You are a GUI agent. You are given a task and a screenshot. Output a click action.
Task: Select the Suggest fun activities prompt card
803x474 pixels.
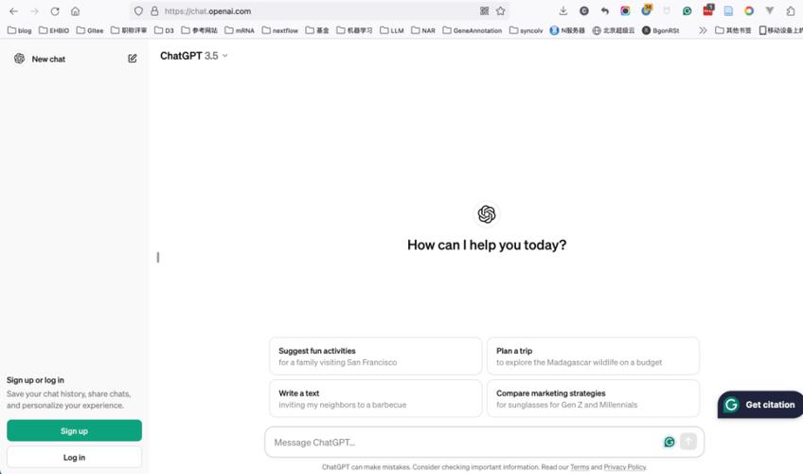pyautogui.click(x=375, y=356)
